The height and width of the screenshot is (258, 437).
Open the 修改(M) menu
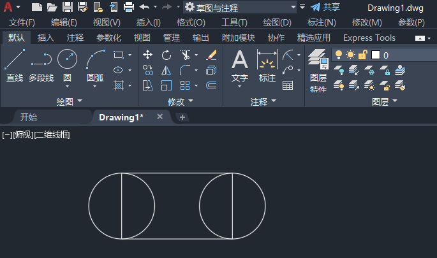coord(367,22)
